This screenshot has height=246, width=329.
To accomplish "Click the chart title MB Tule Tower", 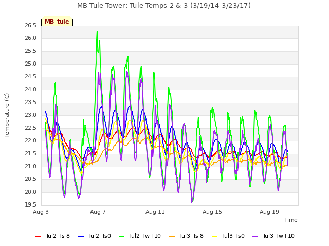I will point(164,6).
